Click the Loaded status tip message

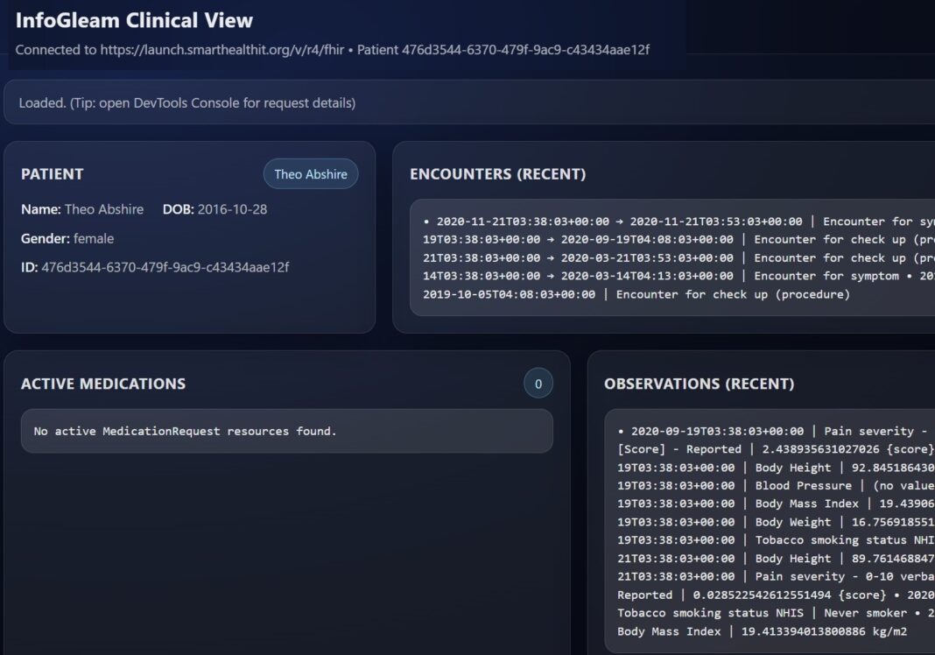187,102
